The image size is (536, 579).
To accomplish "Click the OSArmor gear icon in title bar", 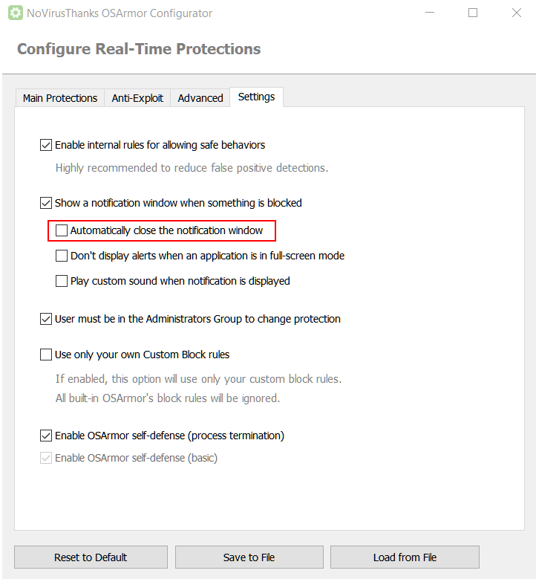I will point(14,13).
